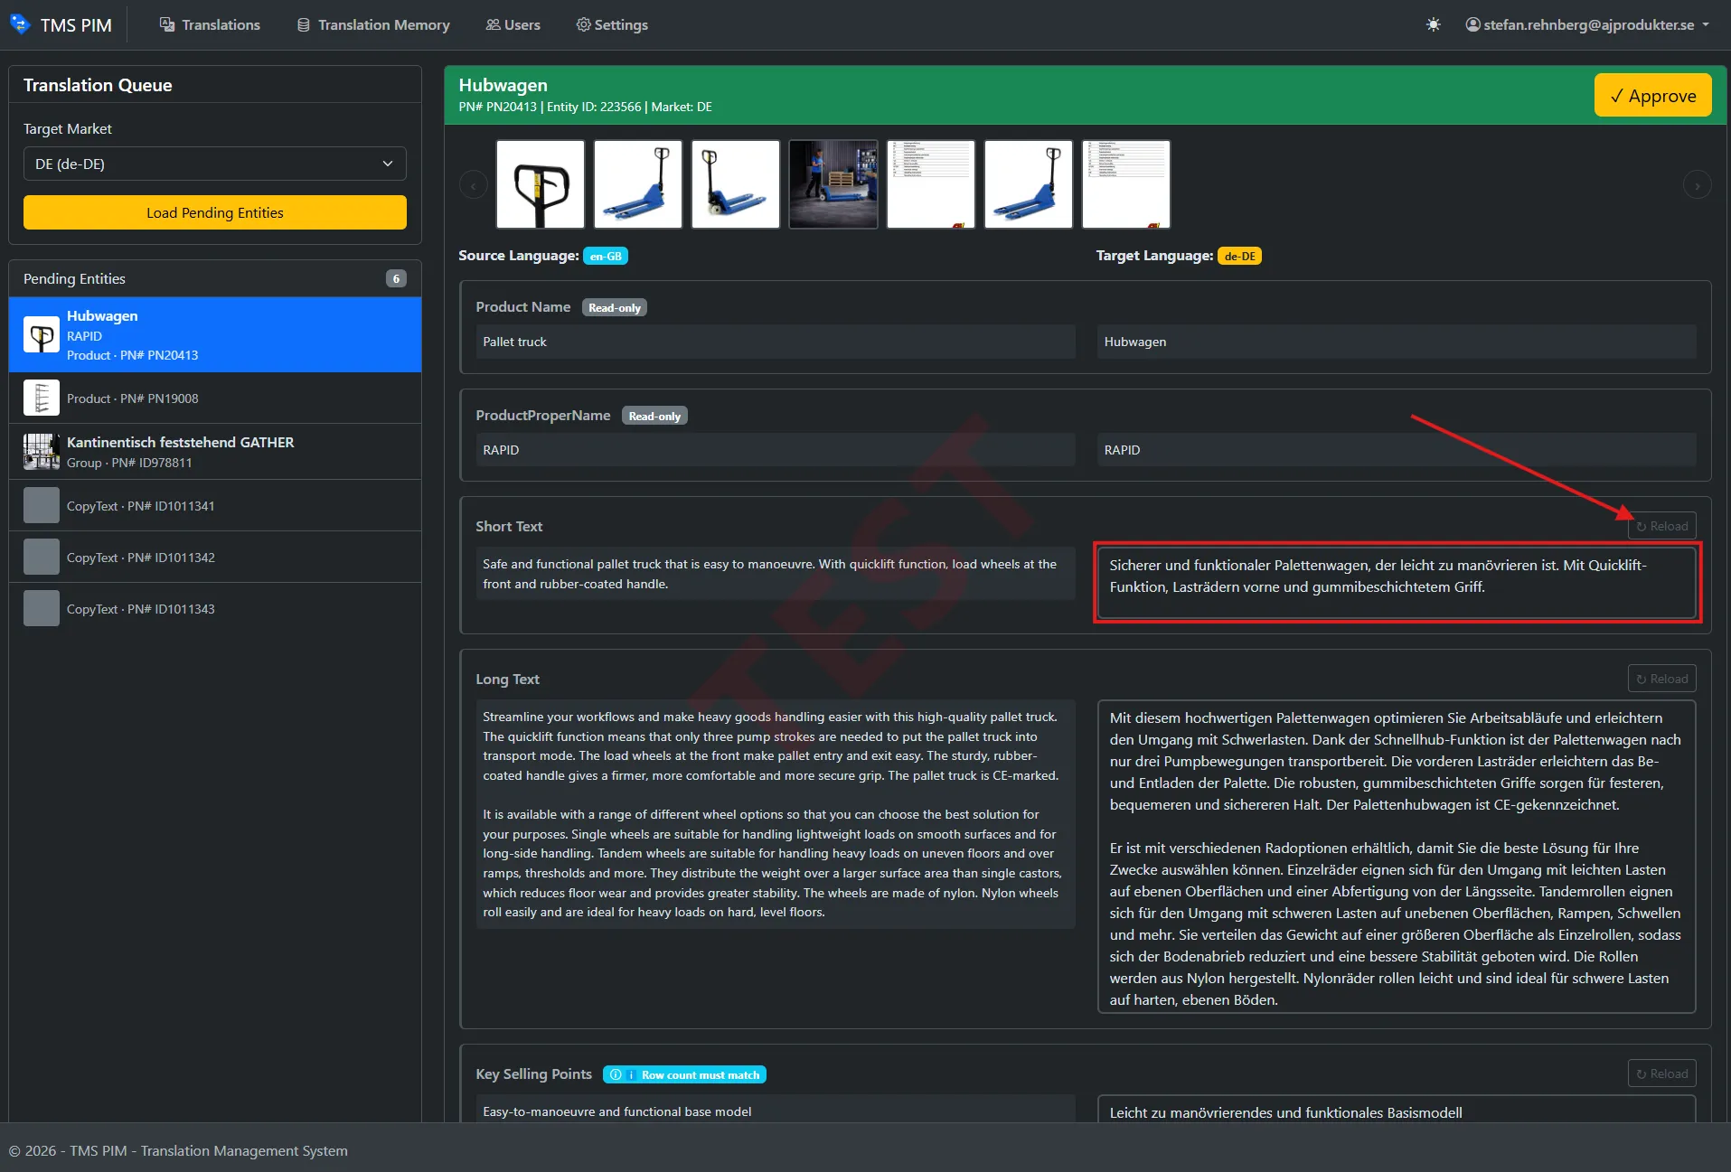Click the Pallet truck source name field
The image size is (1731, 1172).
click(x=776, y=342)
